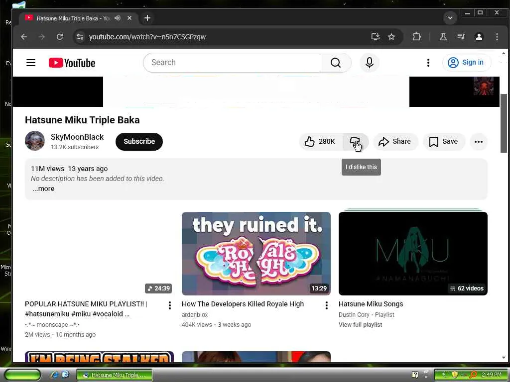Click the taskbar clock 2:49 PM
This screenshot has width=510, height=382.
[492, 375]
